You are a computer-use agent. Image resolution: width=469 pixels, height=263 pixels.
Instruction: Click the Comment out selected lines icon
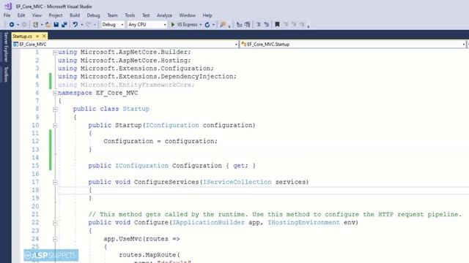pyautogui.click(x=239, y=24)
